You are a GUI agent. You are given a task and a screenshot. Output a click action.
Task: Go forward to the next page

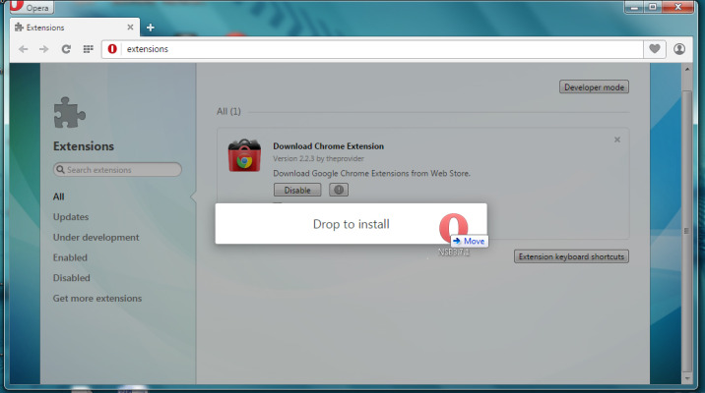coord(44,48)
